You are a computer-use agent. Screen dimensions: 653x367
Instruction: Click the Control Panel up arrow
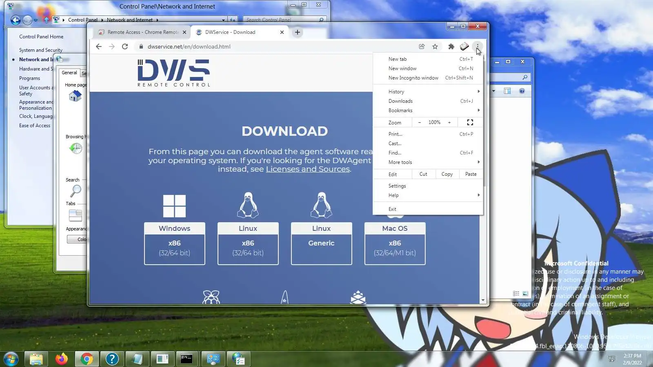point(46,20)
